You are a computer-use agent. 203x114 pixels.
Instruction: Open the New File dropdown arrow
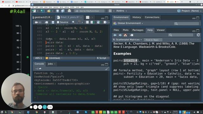[x=38, y=11]
